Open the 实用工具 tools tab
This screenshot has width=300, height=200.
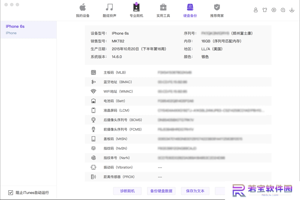(163, 11)
